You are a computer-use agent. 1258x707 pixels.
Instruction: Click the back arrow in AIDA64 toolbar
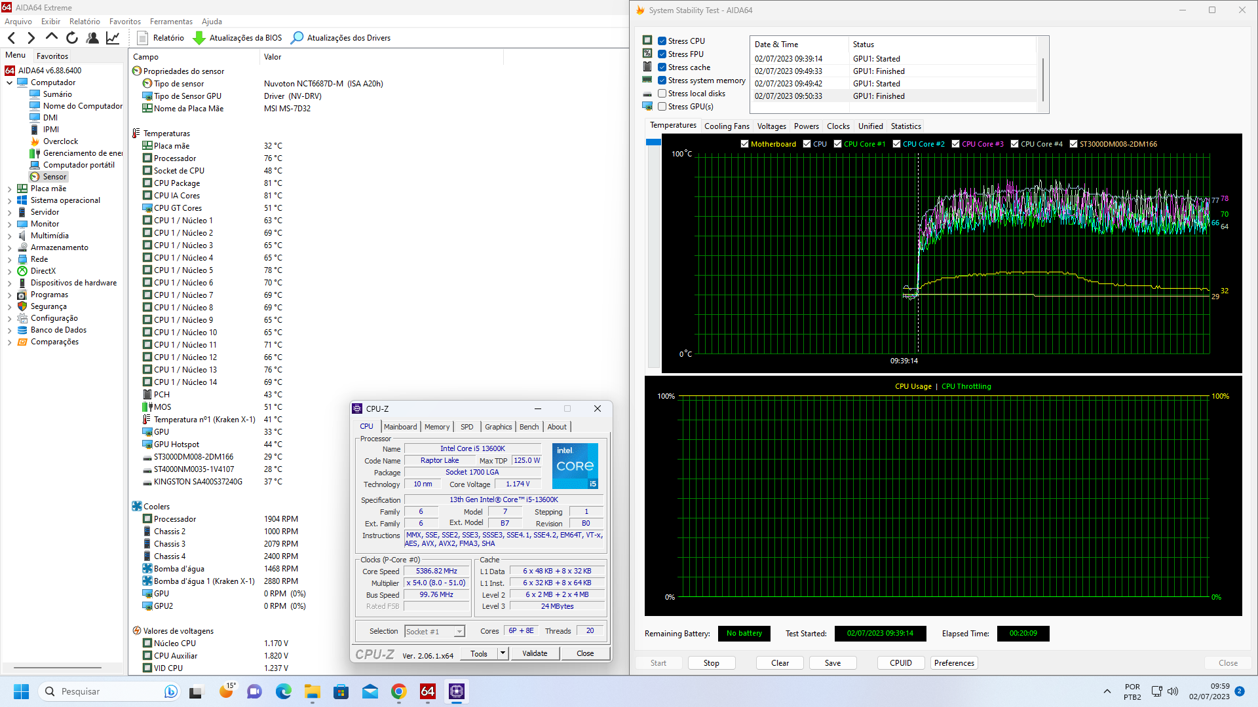(11, 38)
